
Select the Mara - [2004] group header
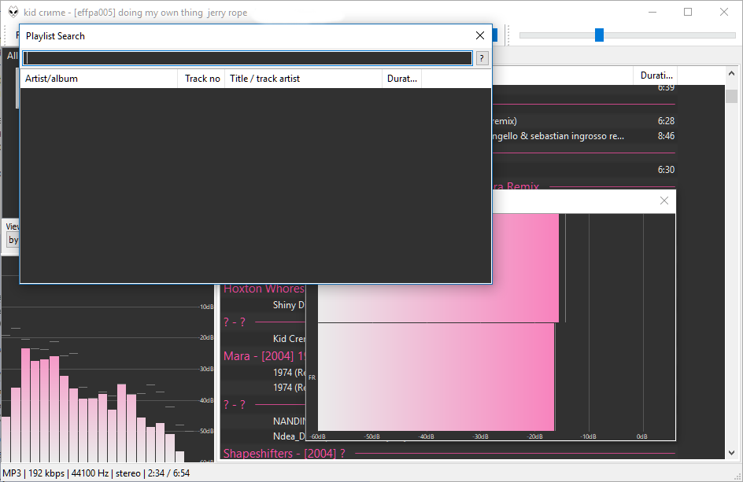(x=264, y=356)
